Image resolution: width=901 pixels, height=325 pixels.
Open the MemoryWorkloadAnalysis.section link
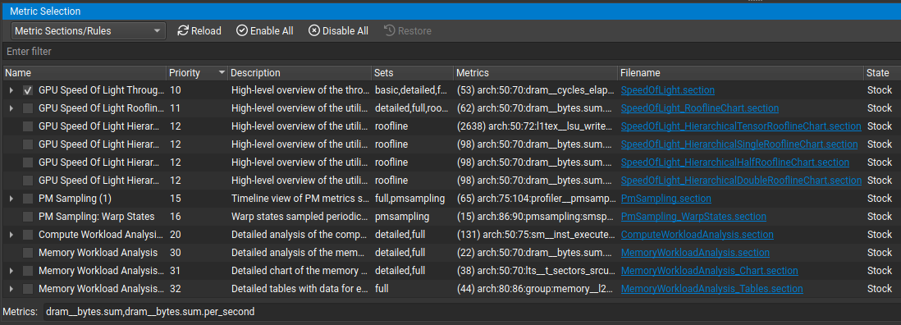tap(695, 253)
